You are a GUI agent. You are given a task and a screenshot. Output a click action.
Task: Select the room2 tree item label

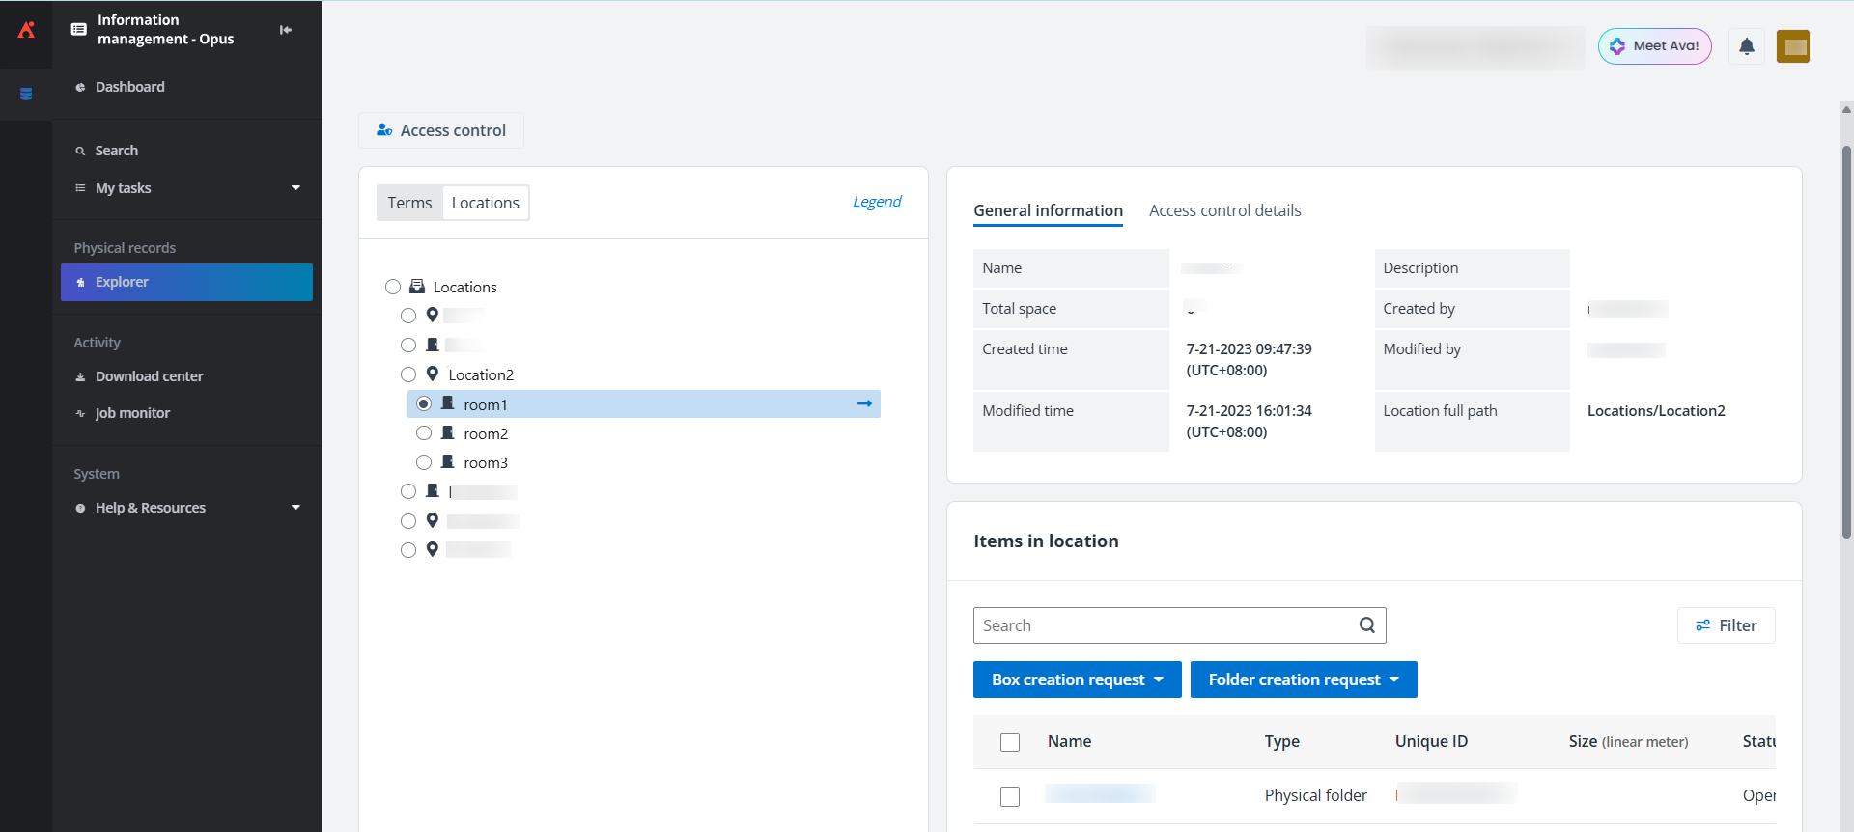point(486,433)
